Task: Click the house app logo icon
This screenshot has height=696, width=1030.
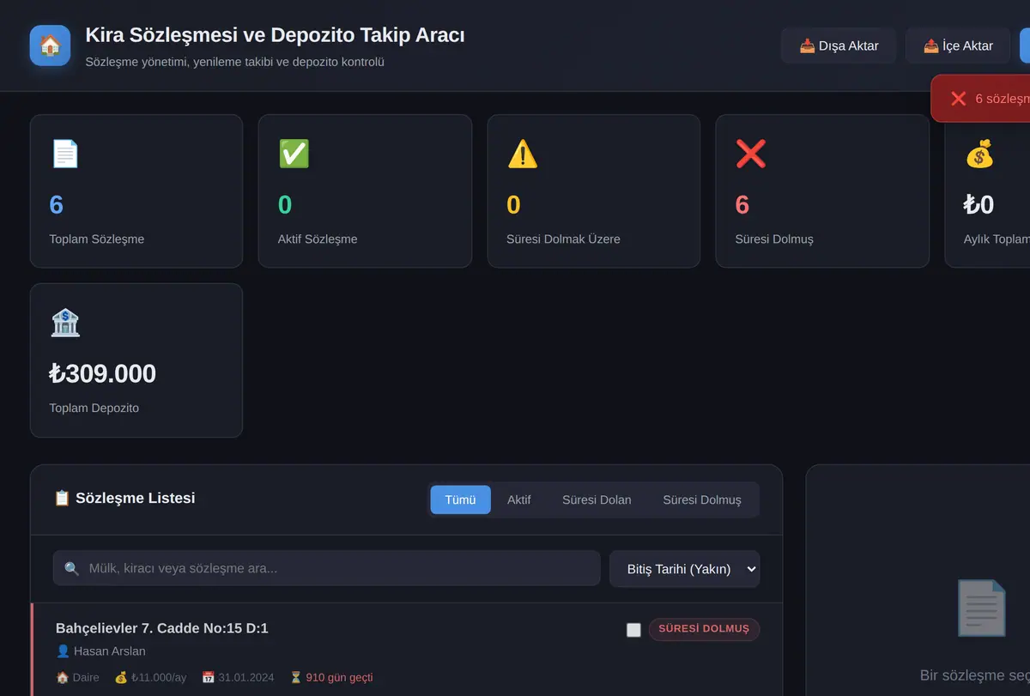Action: (x=50, y=45)
